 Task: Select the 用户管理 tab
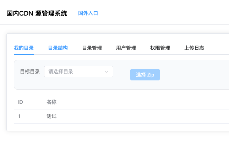coord(126,48)
